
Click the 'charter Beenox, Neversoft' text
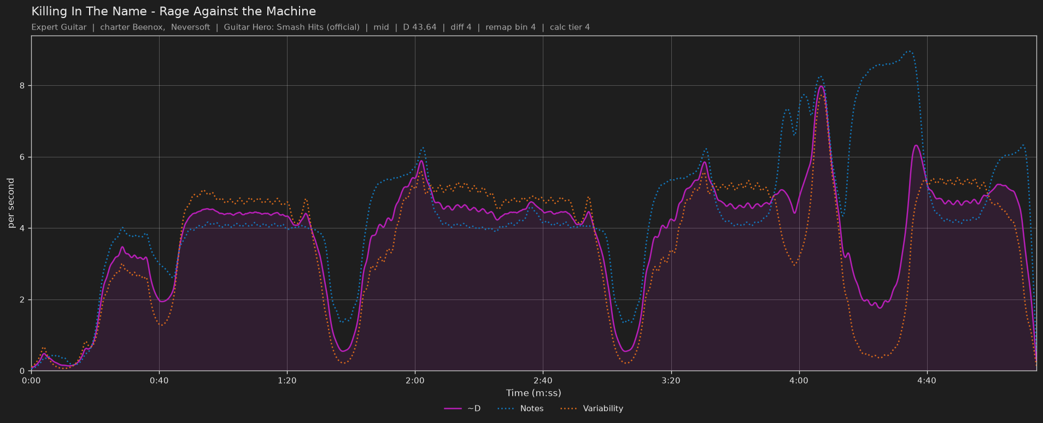coord(155,27)
